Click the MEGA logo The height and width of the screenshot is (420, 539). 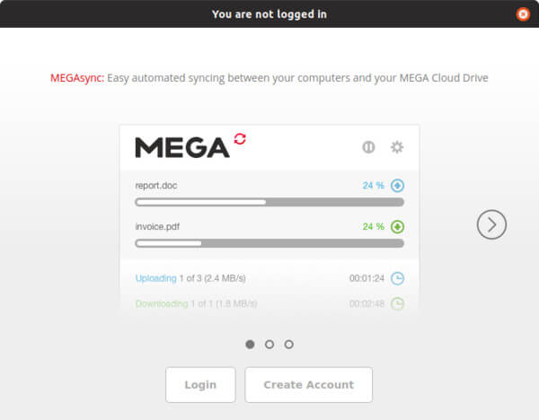click(182, 148)
